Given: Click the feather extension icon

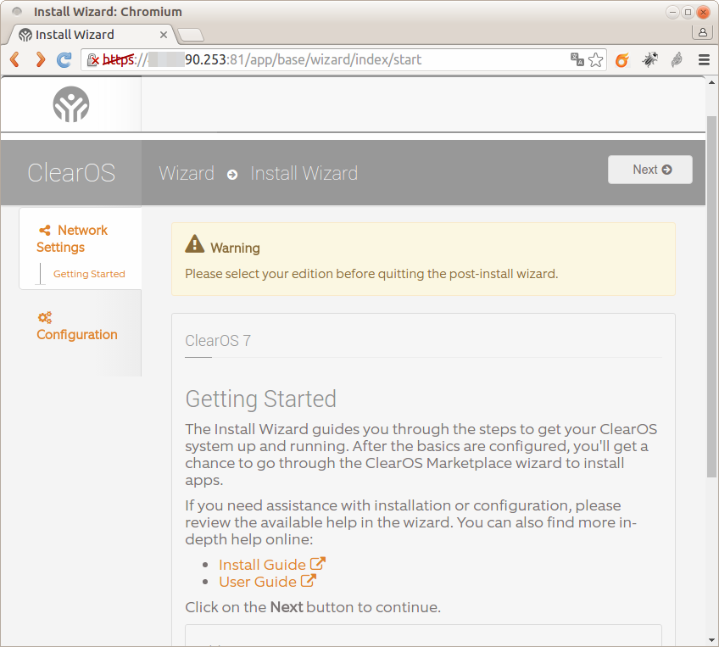Looking at the screenshot, I should pos(677,59).
